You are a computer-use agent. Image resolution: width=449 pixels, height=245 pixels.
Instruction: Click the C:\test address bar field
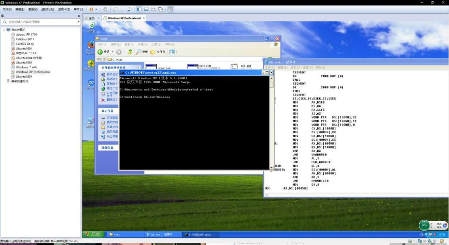[185, 59]
